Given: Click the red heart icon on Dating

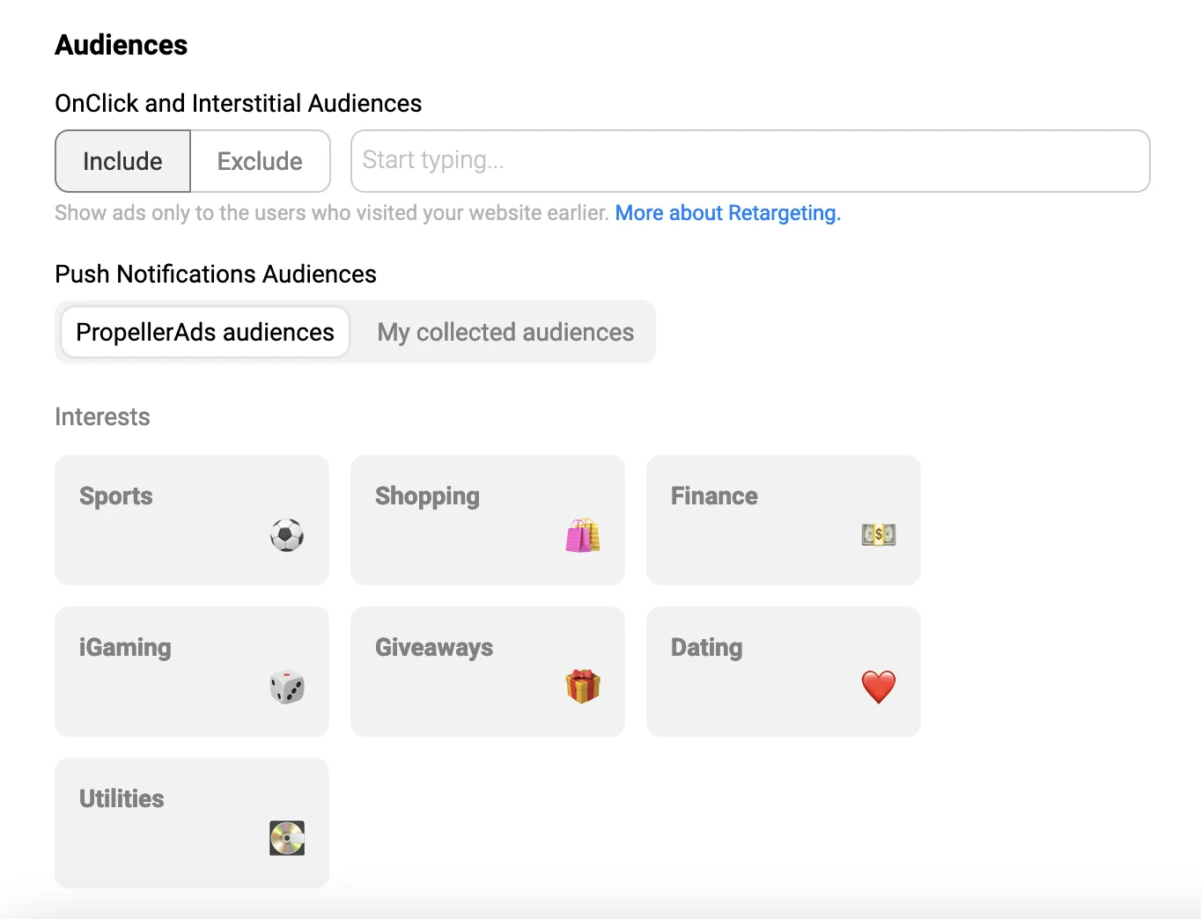Looking at the screenshot, I should (878, 687).
